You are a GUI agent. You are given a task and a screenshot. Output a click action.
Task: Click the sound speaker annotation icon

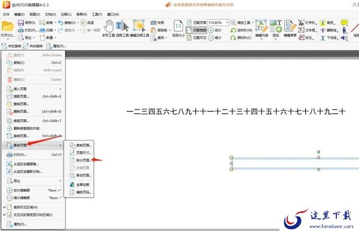(344, 38)
